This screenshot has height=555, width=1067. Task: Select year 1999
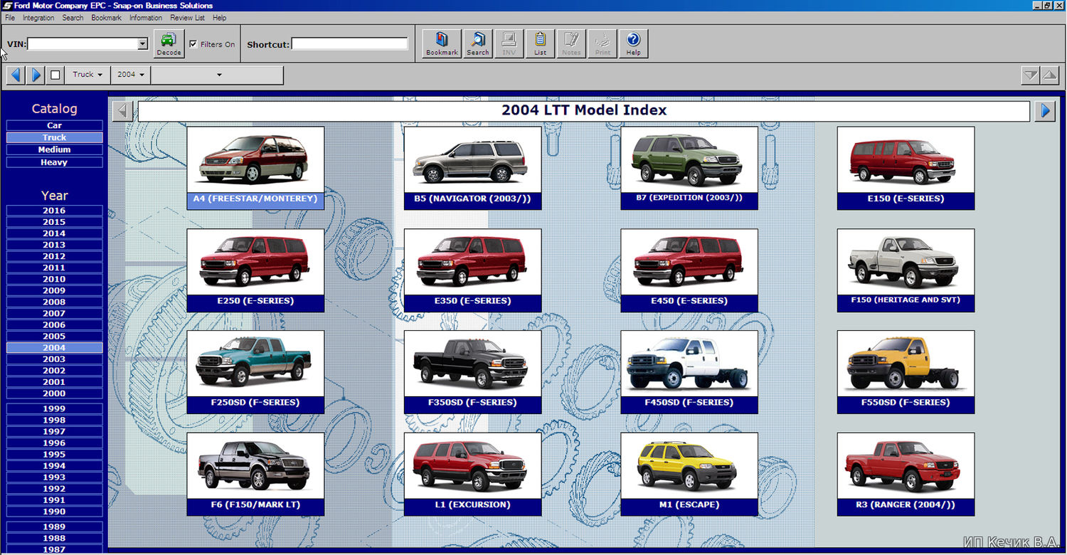55,408
